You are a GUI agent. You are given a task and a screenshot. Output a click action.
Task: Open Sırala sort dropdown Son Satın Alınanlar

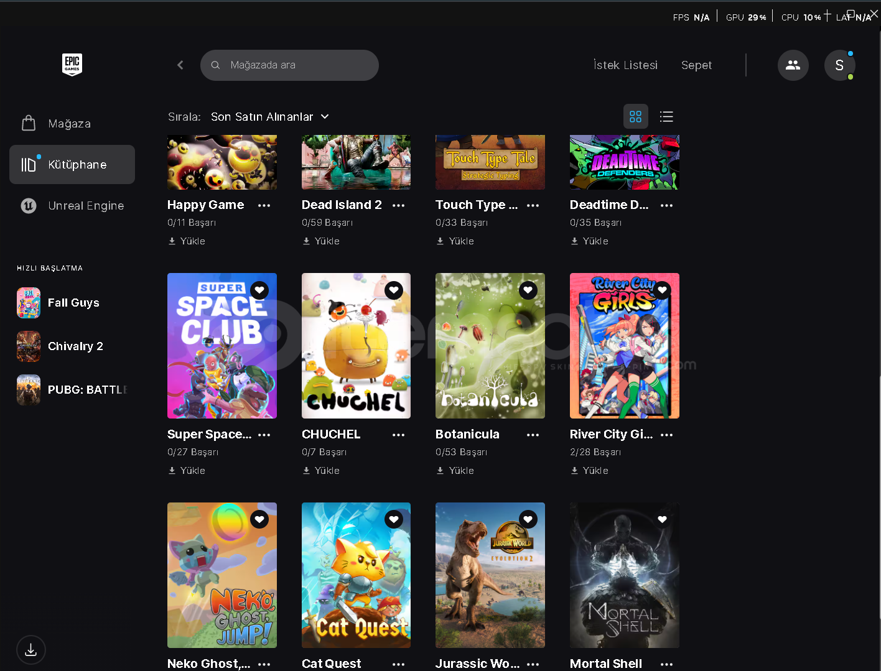click(x=270, y=117)
